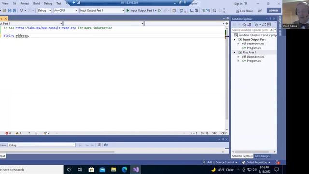Switch to the Solution Explorer tab
The width and height of the screenshot is (309, 174).
[242, 156]
